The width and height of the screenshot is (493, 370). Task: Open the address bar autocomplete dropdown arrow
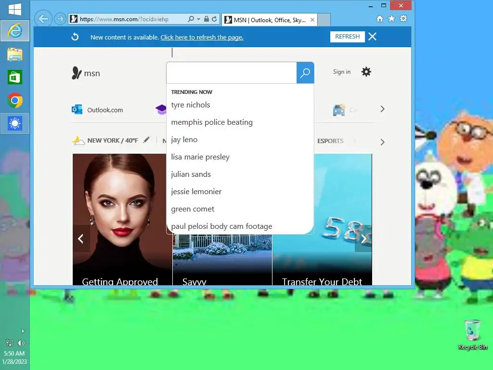click(198, 19)
